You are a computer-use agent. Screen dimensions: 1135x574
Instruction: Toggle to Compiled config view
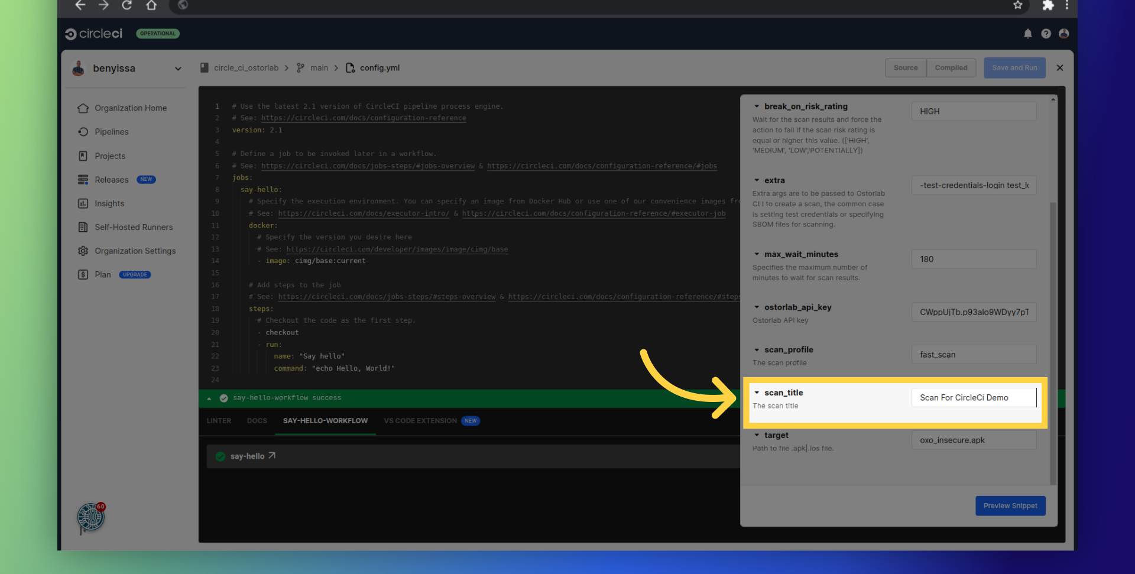click(x=951, y=68)
